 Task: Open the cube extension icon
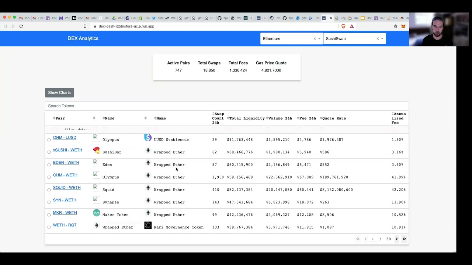[x=396, y=26]
